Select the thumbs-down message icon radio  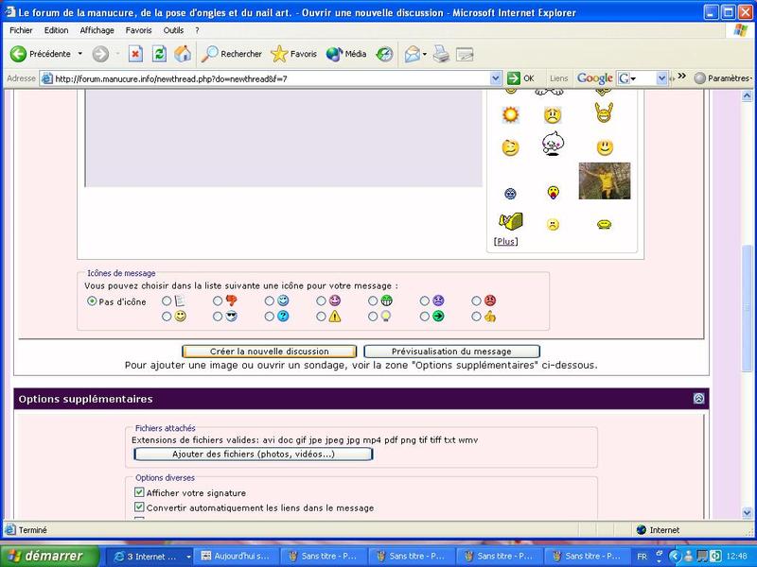(x=219, y=301)
